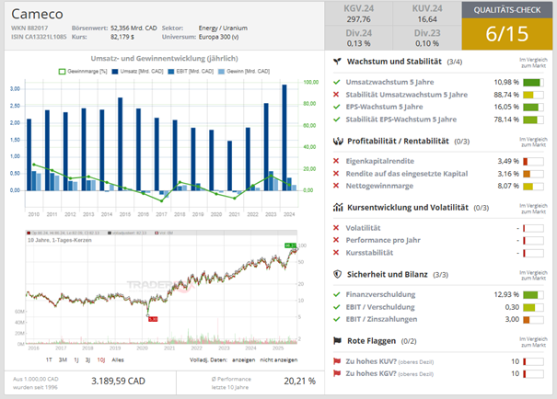Click the hands icon beside Profitabilität / Rentabilität
Image resolution: width=557 pixels, height=399 pixels.
point(338,142)
